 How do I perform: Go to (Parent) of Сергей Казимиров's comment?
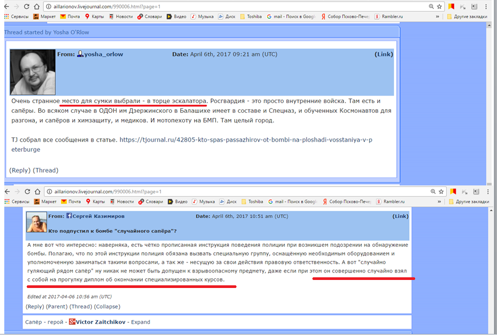pyautogui.click(x=57, y=307)
